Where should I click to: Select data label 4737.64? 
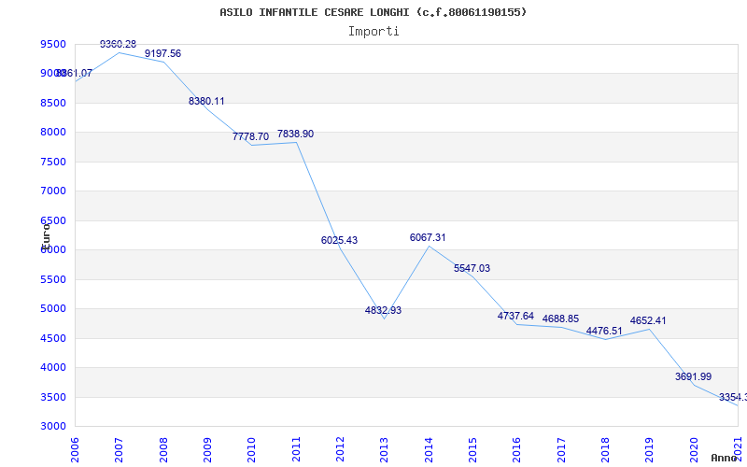515,316
